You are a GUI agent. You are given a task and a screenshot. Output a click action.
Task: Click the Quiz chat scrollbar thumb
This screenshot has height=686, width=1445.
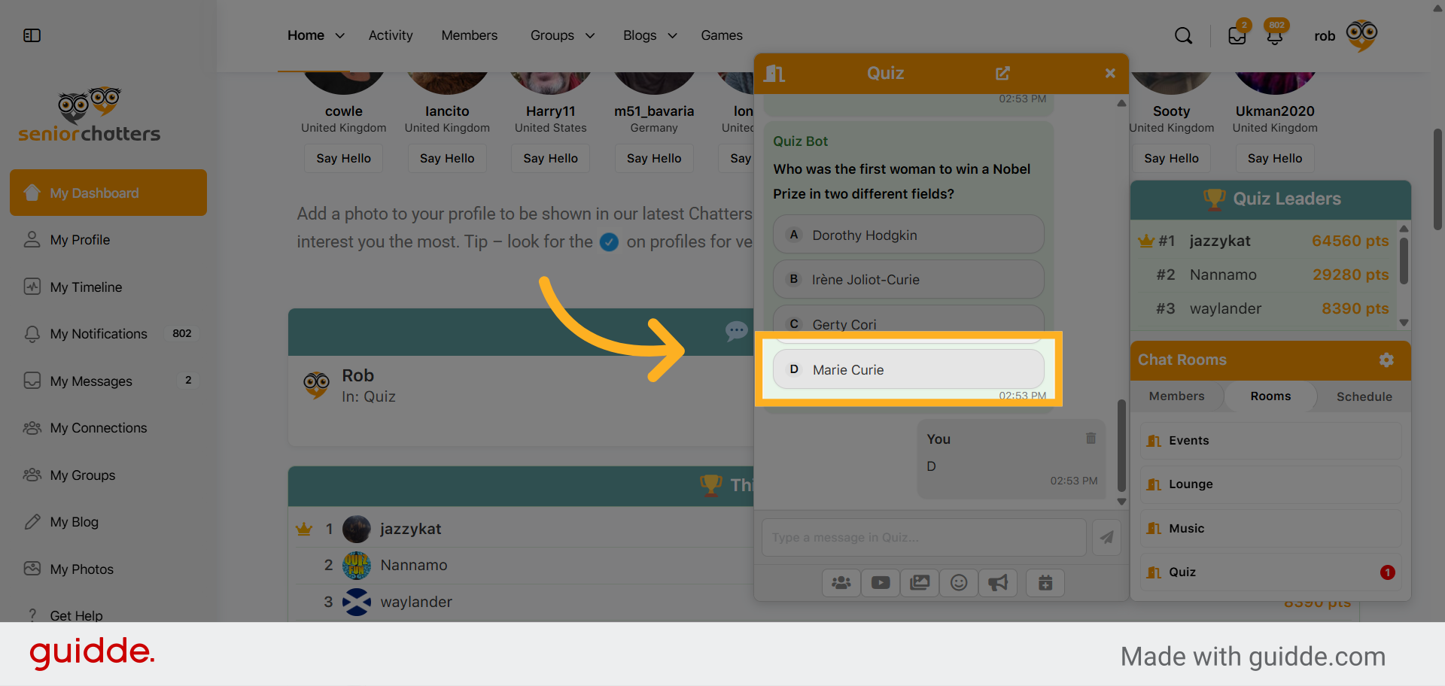(x=1121, y=445)
